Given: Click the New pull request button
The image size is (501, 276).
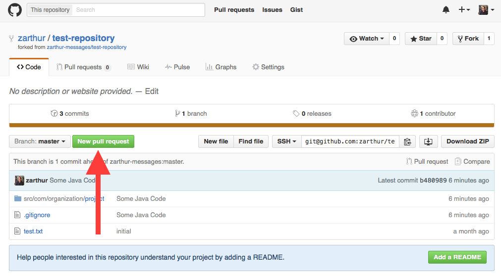Looking at the screenshot, I should (103, 141).
